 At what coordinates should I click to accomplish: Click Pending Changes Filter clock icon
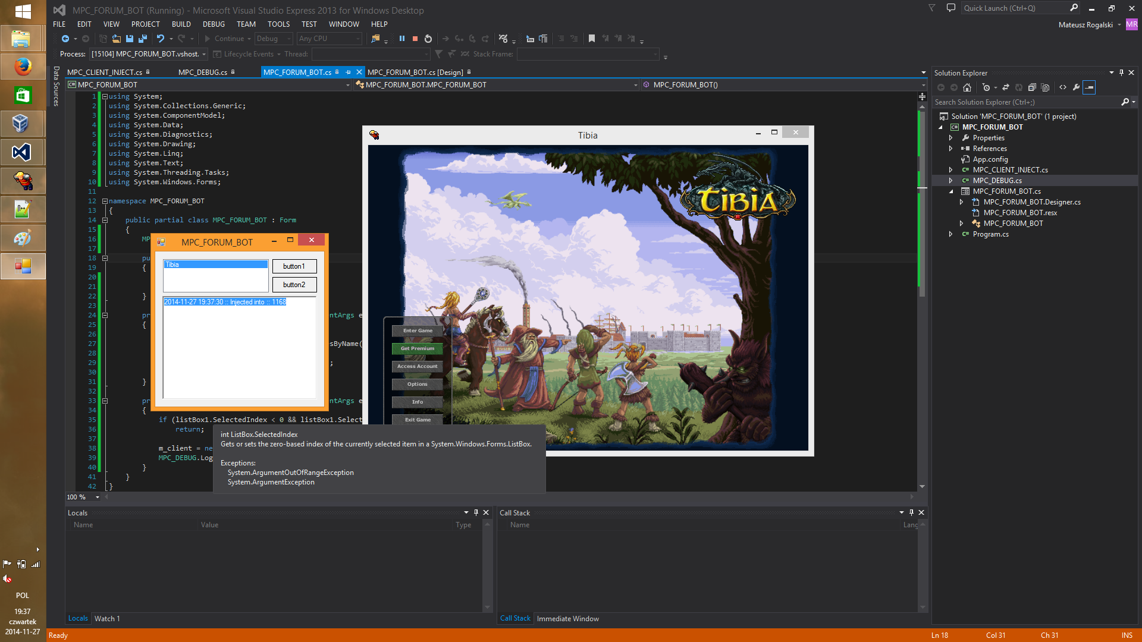[x=986, y=87]
